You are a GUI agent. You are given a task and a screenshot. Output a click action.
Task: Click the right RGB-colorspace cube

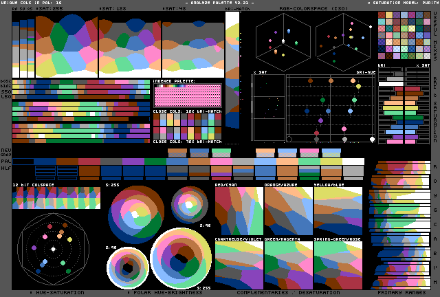(x=343, y=42)
